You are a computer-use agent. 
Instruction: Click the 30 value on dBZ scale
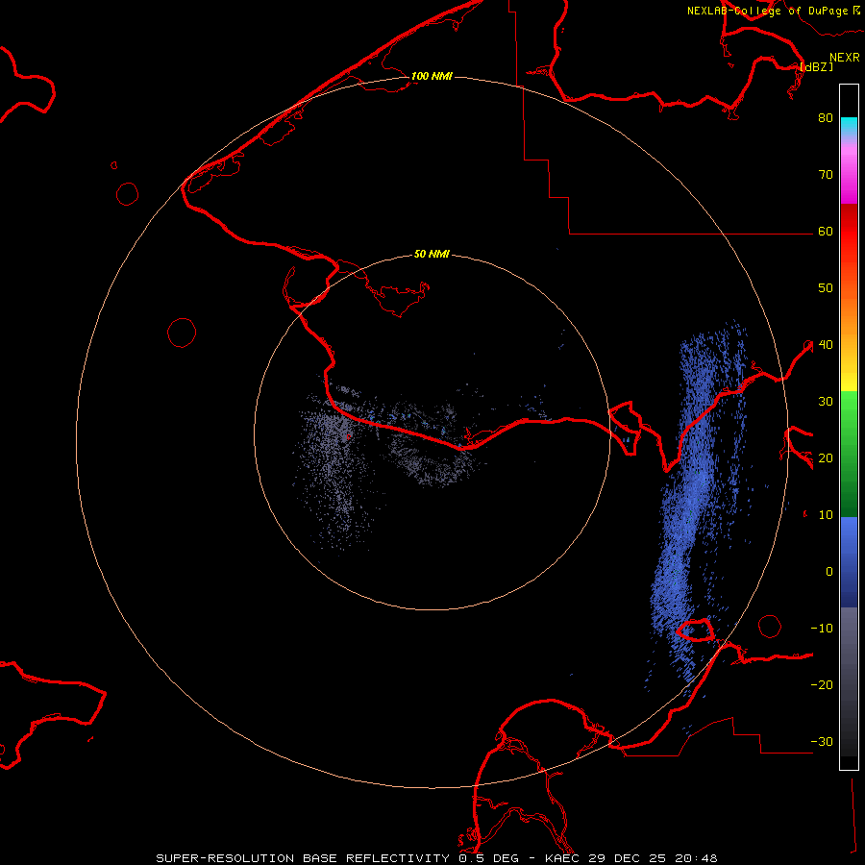[x=826, y=402]
